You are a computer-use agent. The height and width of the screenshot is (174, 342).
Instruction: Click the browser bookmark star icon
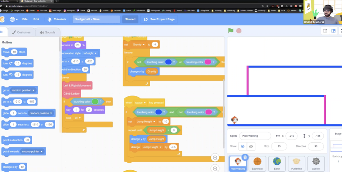(267, 6)
